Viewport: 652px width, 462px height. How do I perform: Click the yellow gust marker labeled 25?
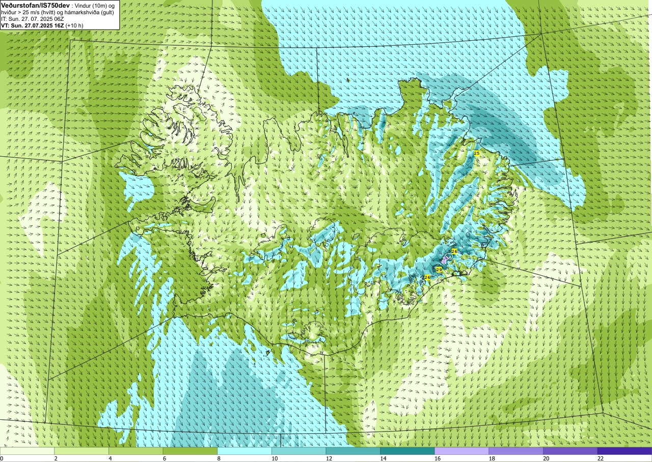[477, 153]
